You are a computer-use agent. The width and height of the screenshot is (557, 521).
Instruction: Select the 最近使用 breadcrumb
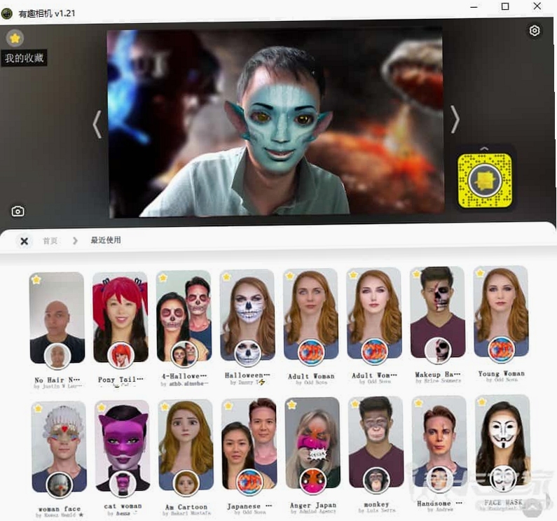point(106,240)
